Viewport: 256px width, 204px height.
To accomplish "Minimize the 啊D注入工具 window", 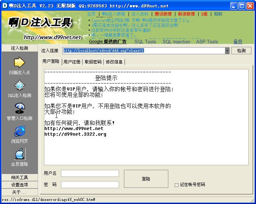I will [x=234, y=6].
